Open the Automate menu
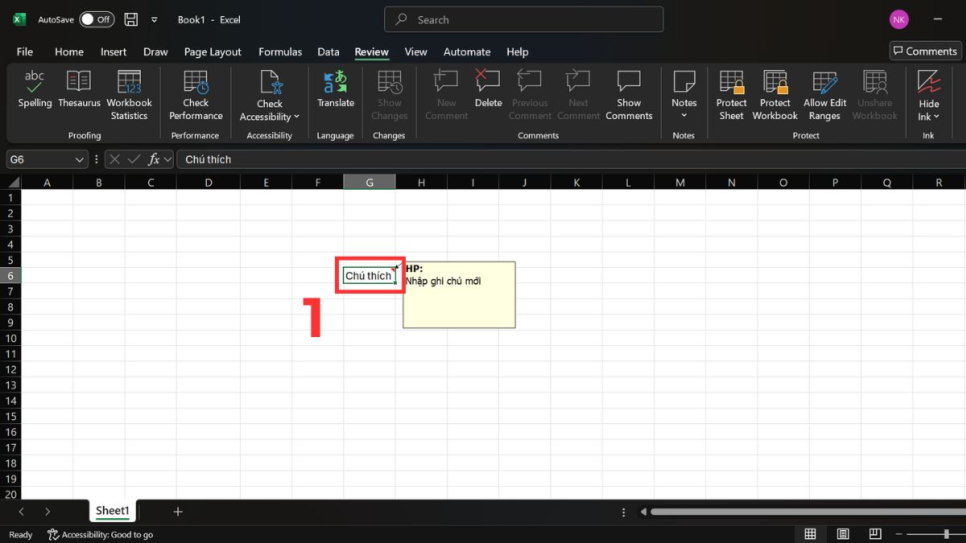966x543 pixels. point(467,51)
